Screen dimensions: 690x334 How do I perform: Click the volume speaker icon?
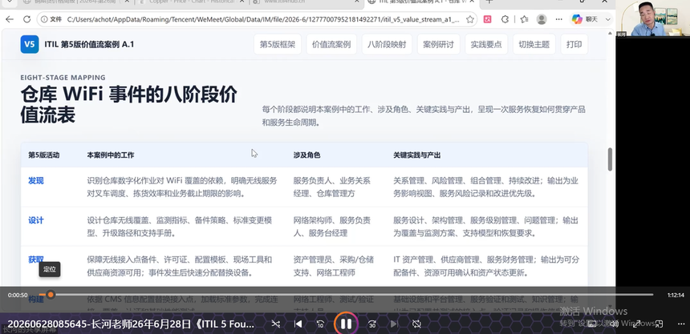(615, 324)
